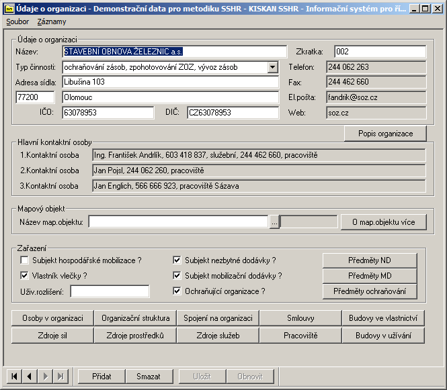Screen dimensions: 447x390
Task: Click gray field beside map object browse button
Action: 309,222
